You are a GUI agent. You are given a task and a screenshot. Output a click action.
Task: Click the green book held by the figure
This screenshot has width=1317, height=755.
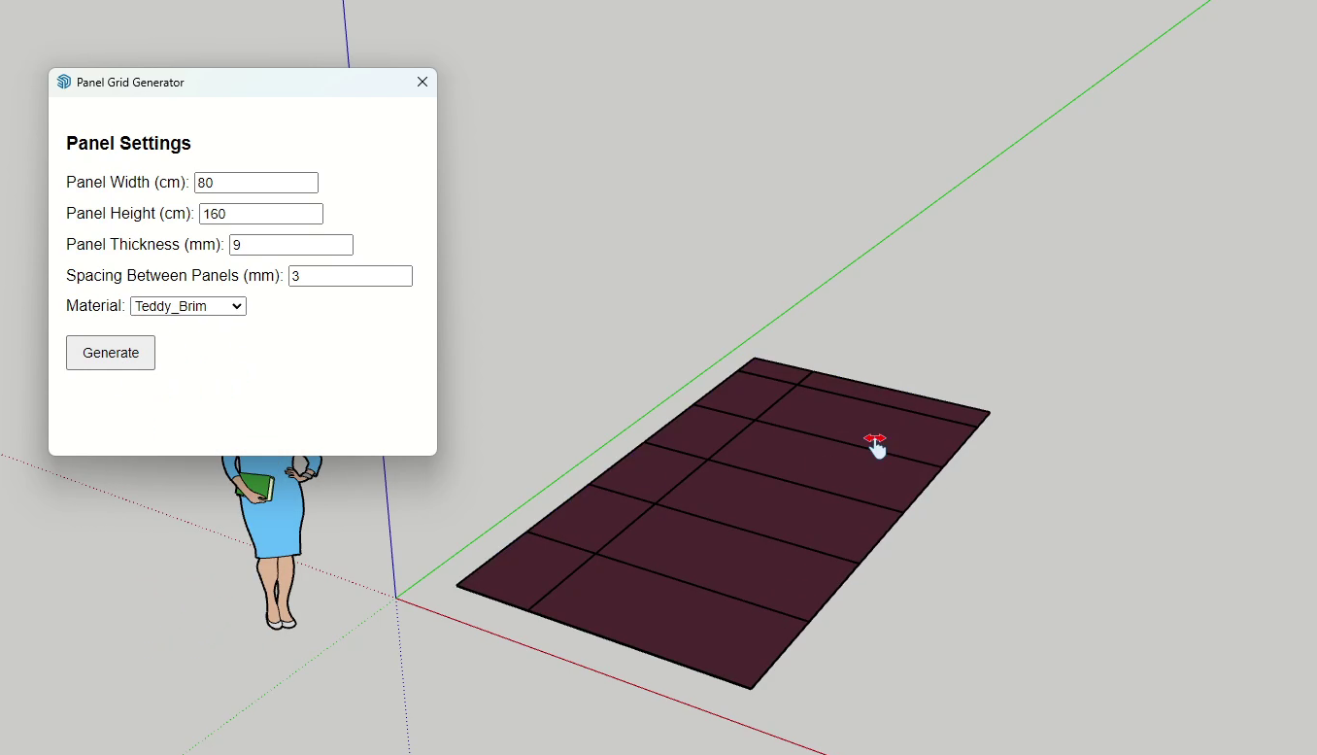click(254, 484)
